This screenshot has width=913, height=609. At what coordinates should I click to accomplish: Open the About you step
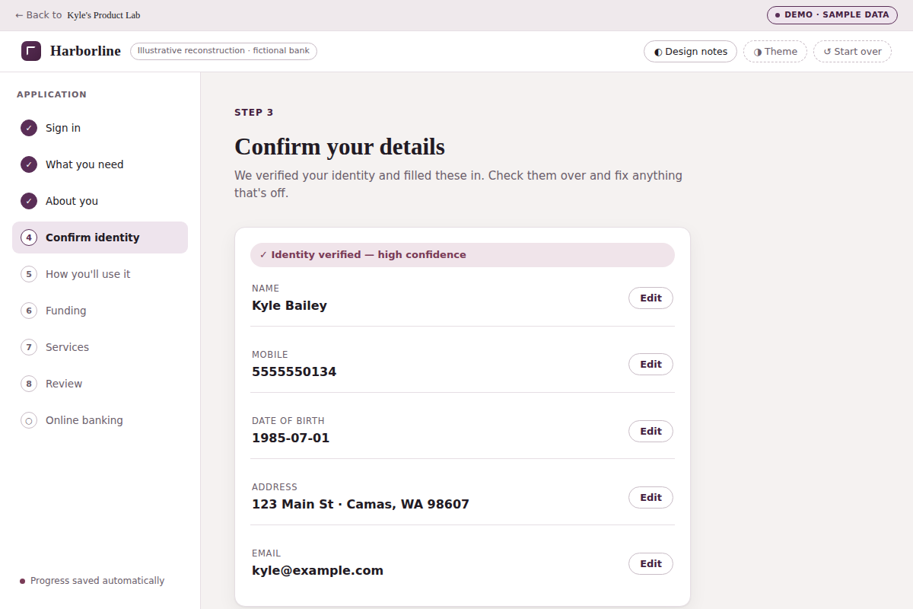tap(100, 201)
